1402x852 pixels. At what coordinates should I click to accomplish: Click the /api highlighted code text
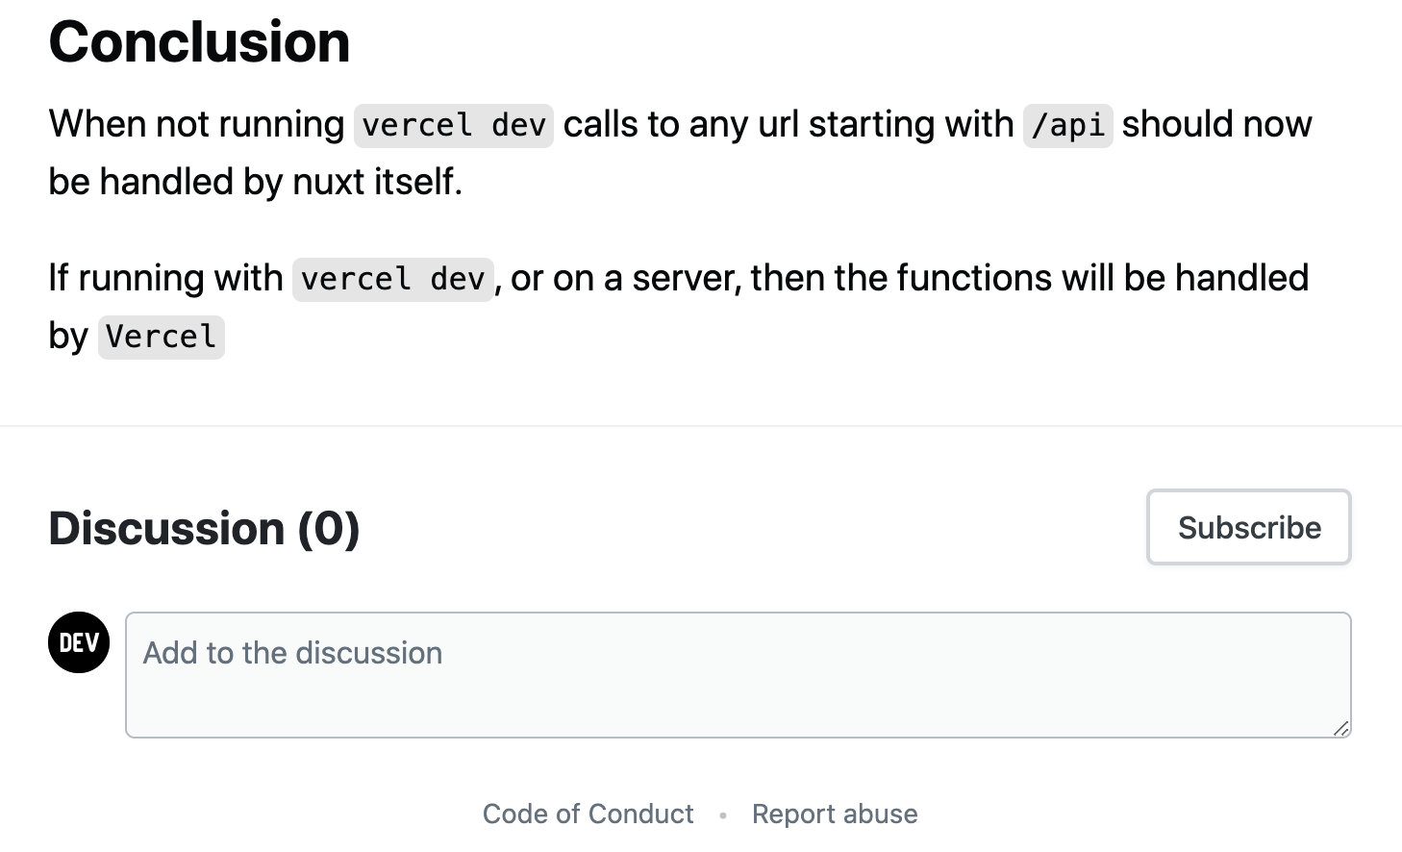point(1067,125)
